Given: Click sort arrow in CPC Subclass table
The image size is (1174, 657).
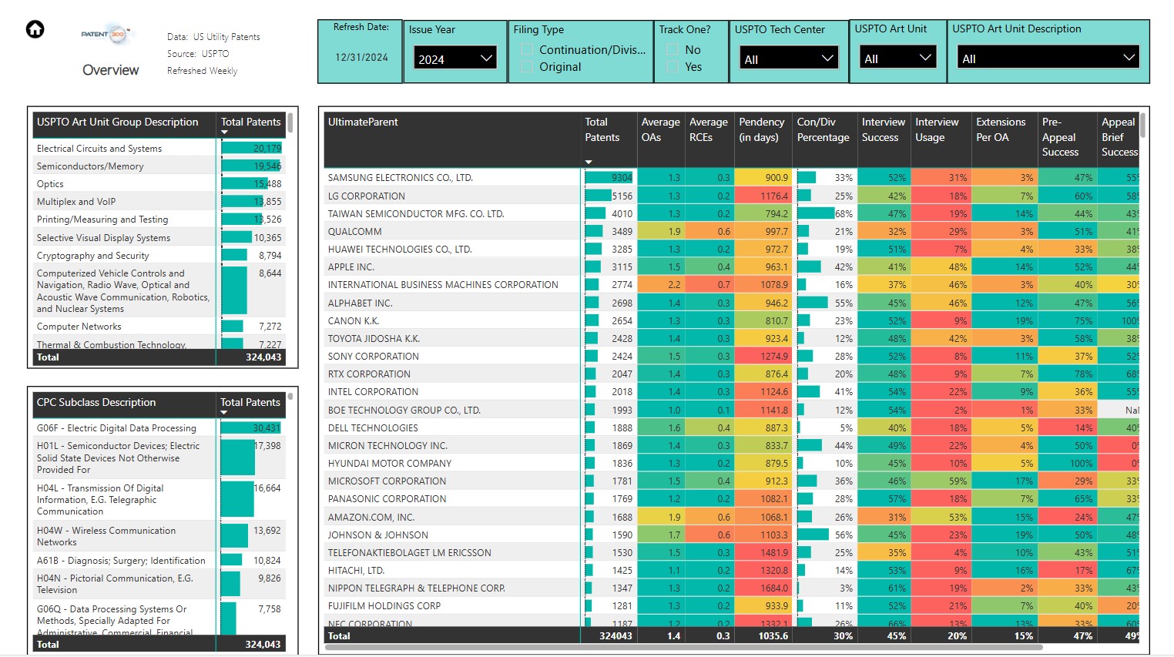Looking at the screenshot, I should click(x=224, y=413).
